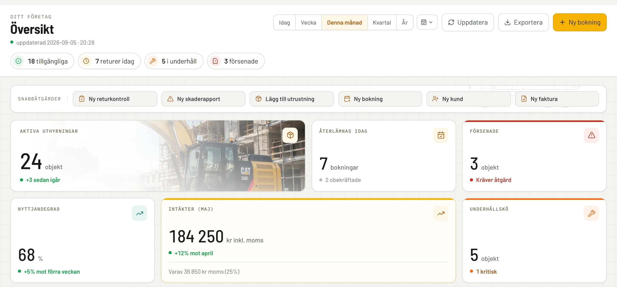Open the Nyttjandegrad 68 % card
617x287 pixels.
tap(83, 240)
